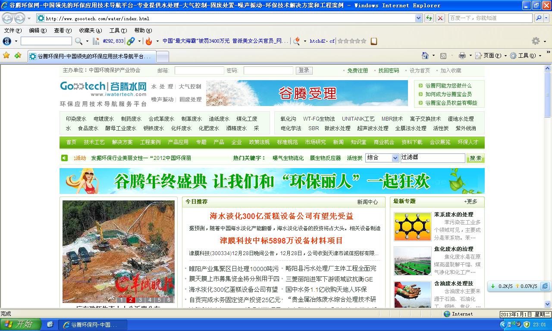Open the 帮助 menu
Viewport: 552px width, 331px height.
point(143,31)
